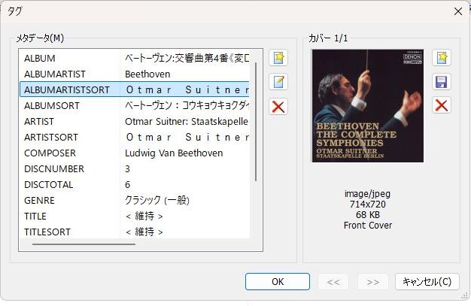The height and width of the screenshot is (306, 471).
Task: Click the vertical scrollbar of metadata list
Action: pos(256,122)
